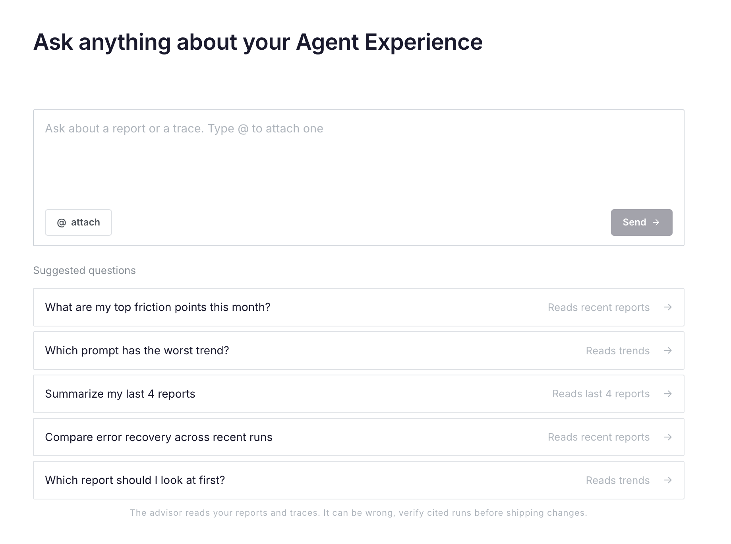Viewport: 731px width, 544px height.
Task: Click the 'Suggested questions' heading
Action: 84,270
